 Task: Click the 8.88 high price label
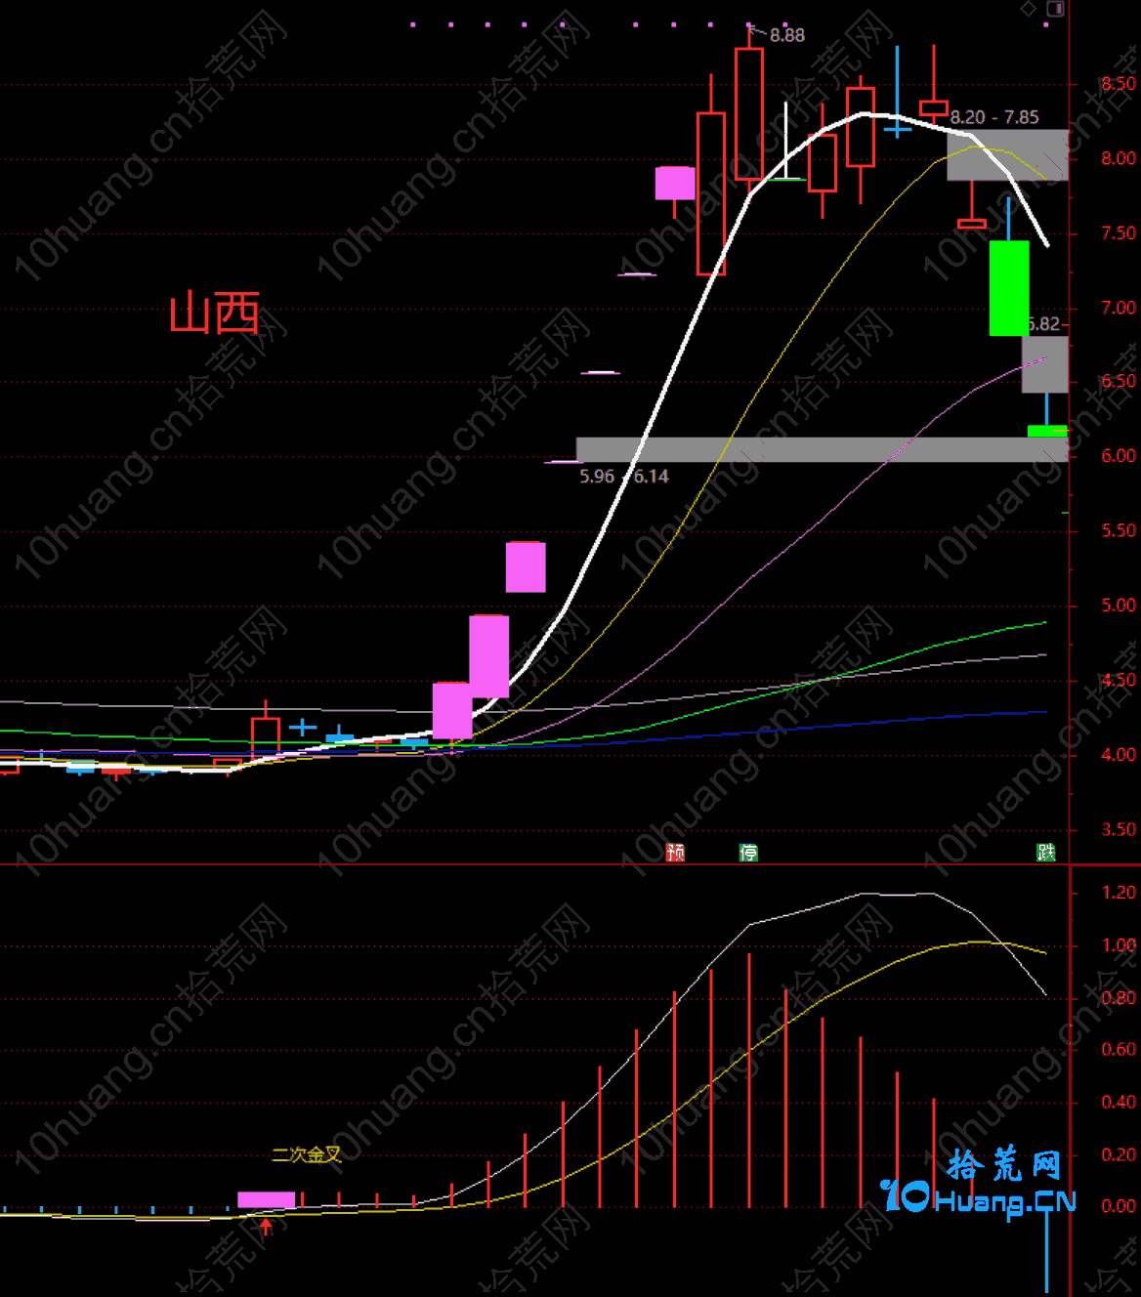[786, 35]
